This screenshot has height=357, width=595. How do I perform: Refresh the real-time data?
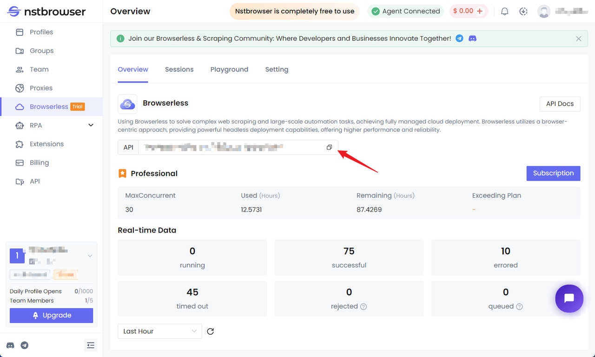point(210,331)
